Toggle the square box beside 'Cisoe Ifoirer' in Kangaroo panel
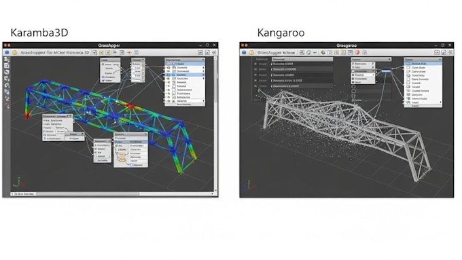Viewport: 462px width, 260px height. [408, 68]
